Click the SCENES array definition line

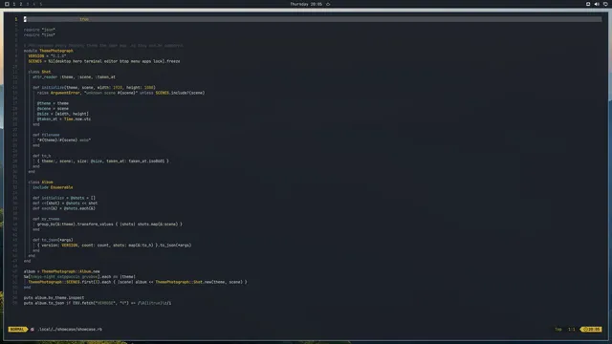[x=104, y=61]
